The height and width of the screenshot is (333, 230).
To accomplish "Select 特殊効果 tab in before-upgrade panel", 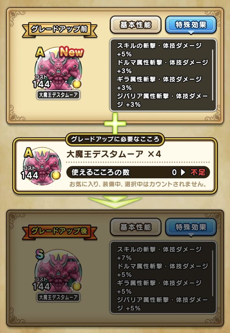I will pyautogui.click(x=191, y=25).
